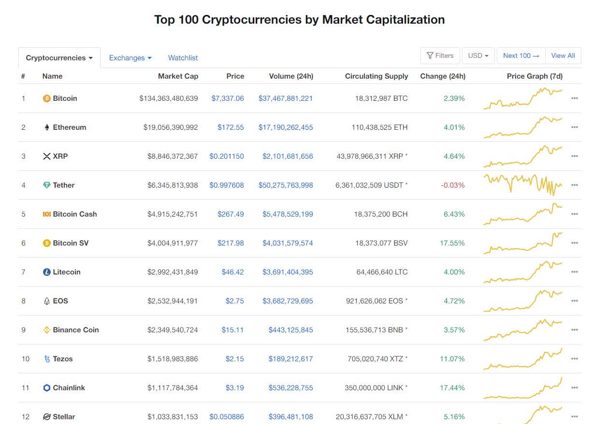The width and height of the screenshot is (592, 424).
Task: Click the View All button
Action: [x=563, y=55]
